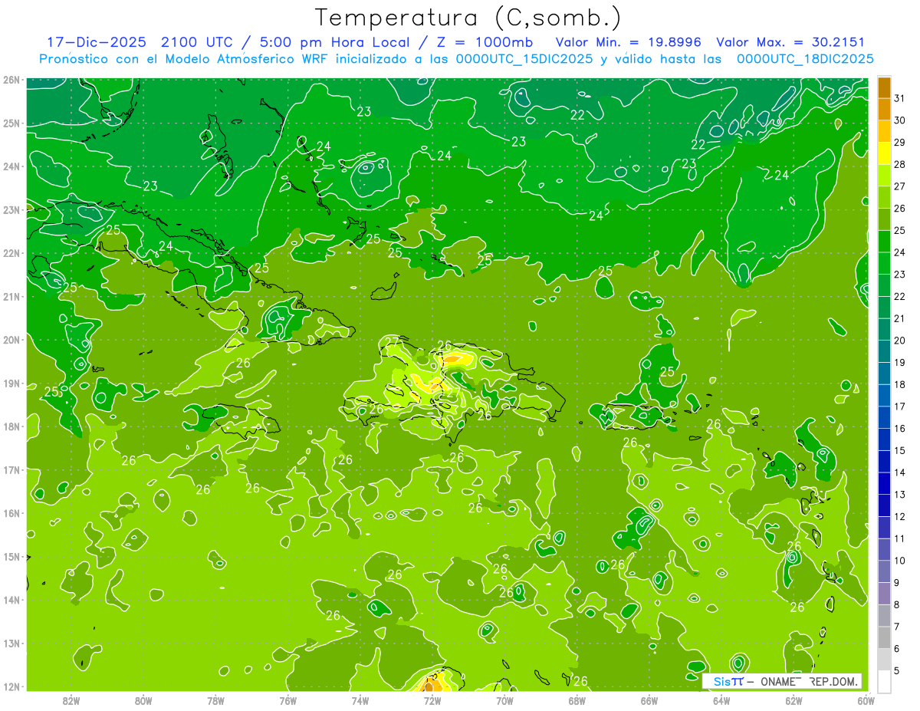Click the color scale label "17"
Image resolution: width=920 pixels, height=711 pixels.
[899, 407]
